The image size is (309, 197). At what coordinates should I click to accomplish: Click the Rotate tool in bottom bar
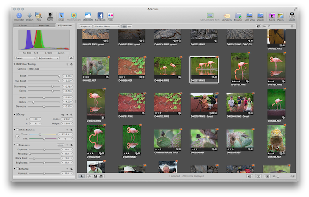89,176
